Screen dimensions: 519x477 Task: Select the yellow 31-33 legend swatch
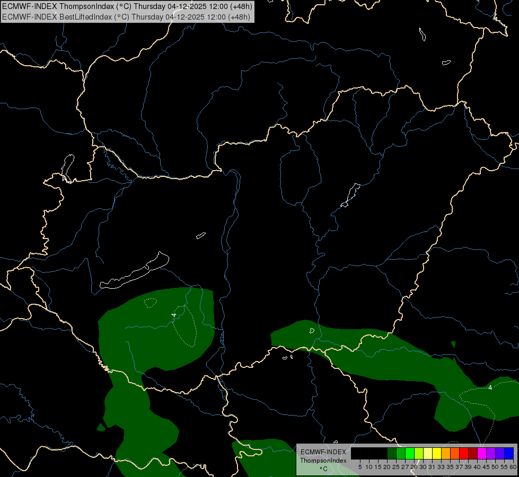click(437, 454)
